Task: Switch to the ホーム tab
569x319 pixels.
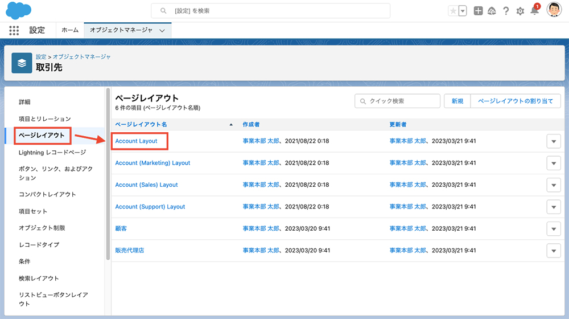Action: [x=70, y=30]
